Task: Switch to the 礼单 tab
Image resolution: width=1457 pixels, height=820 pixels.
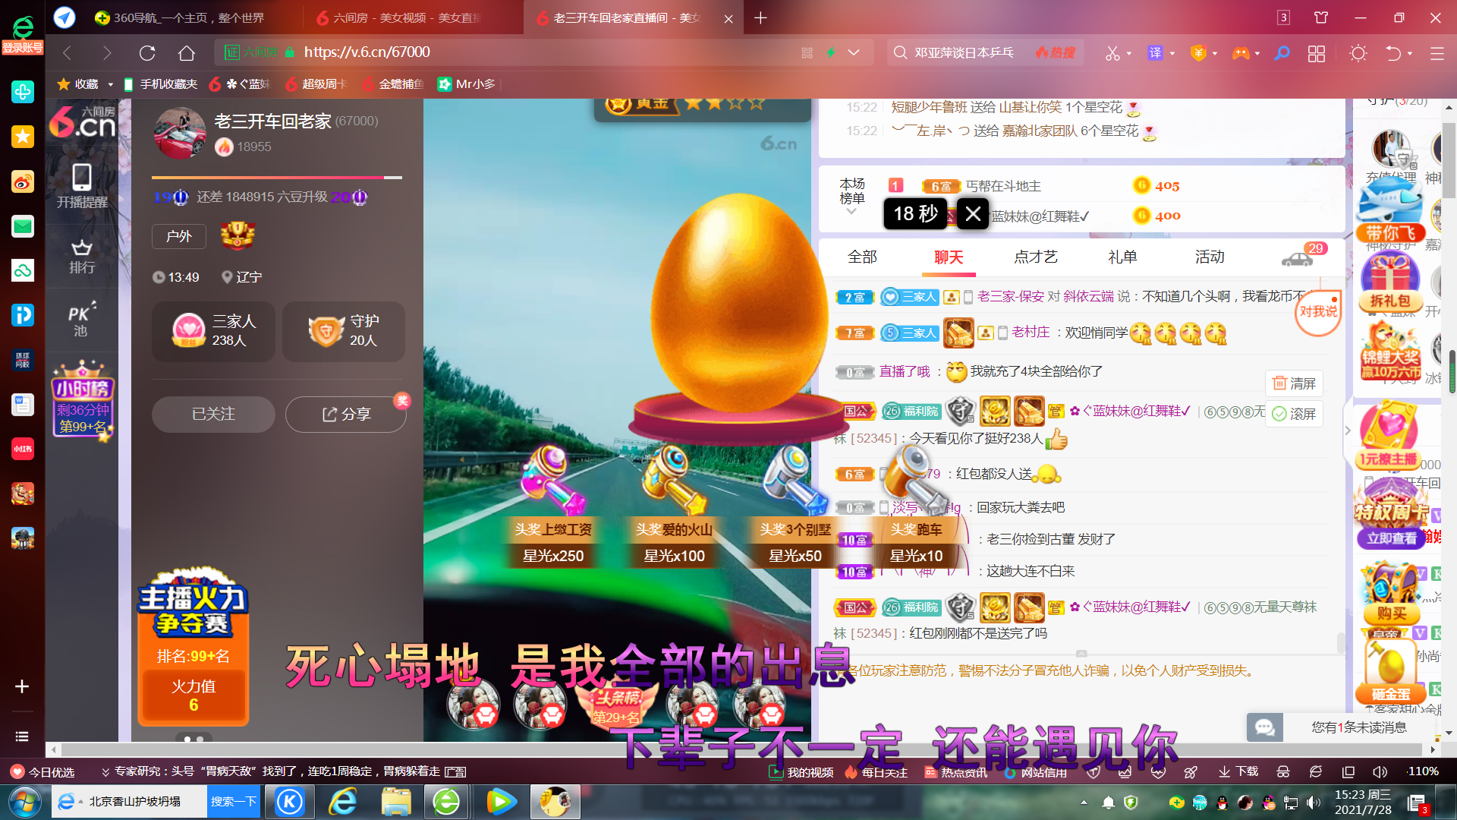Action: click(x=1122, y=257)
